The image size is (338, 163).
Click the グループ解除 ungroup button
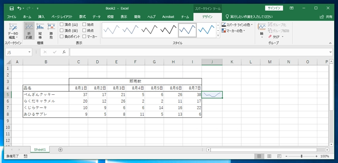(279, 31)
